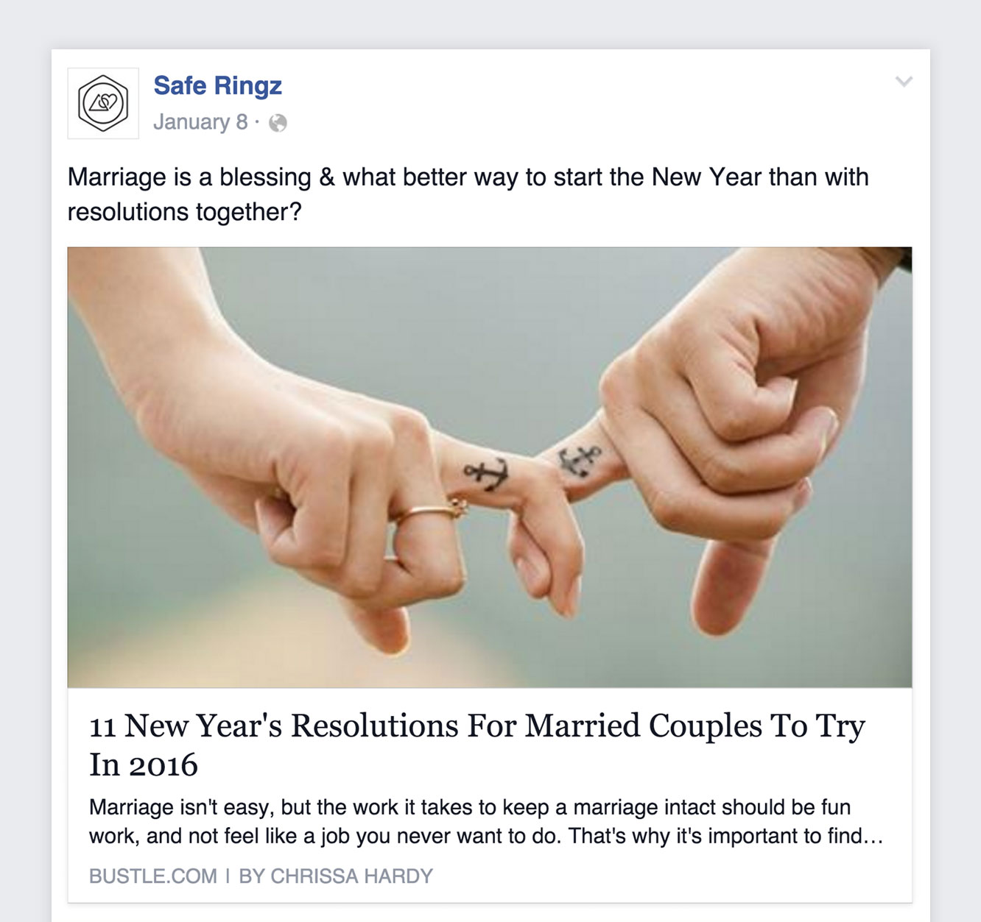
Task: Open the BUSTLE.COM source label
Action: coord(153,876)
